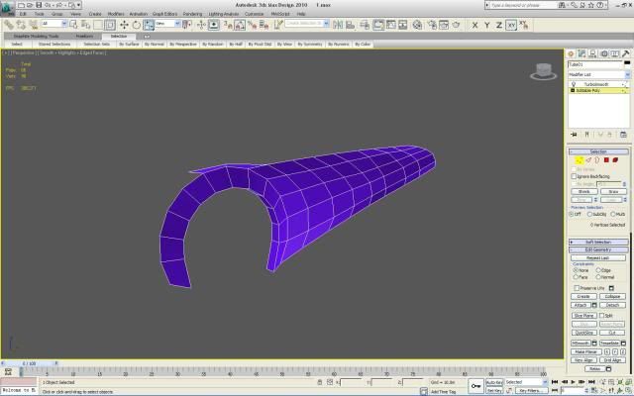Screen dimensions: 634x396
Task: Open the Rendering menu
Action: coord(192,14)
